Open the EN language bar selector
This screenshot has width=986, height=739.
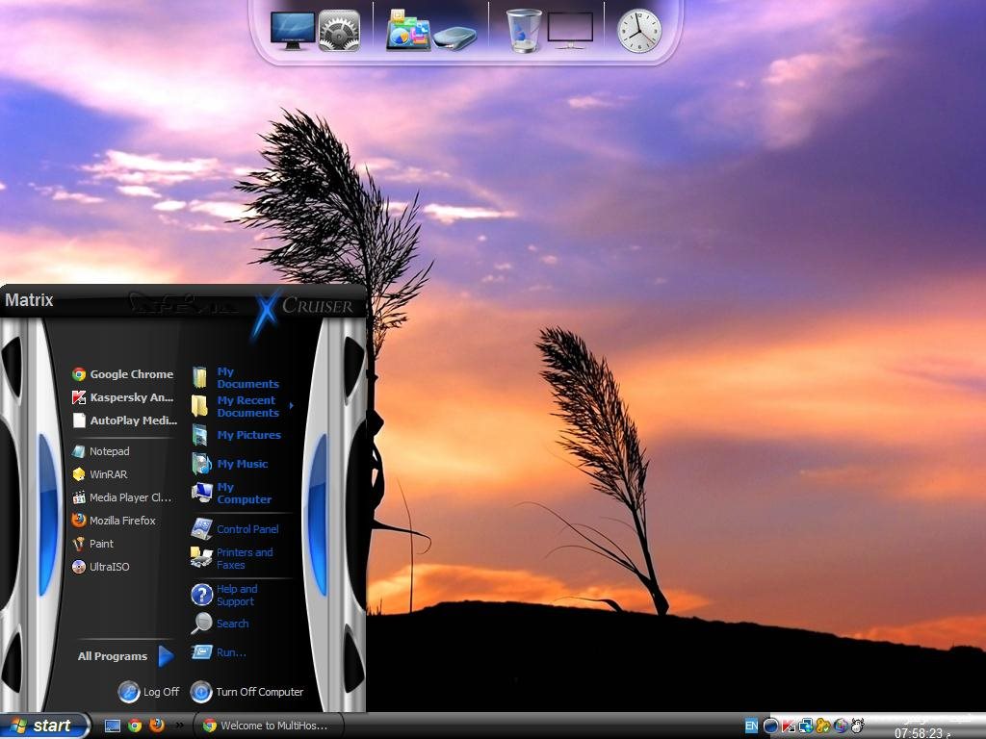click(x=751, y=726)
